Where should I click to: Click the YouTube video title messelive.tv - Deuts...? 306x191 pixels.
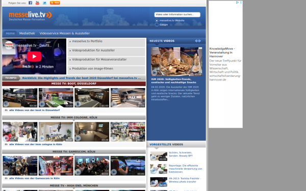[34, 45]
